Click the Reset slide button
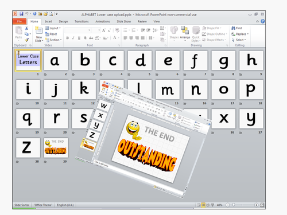Screen dimensions: 287x215 (51, 34)
